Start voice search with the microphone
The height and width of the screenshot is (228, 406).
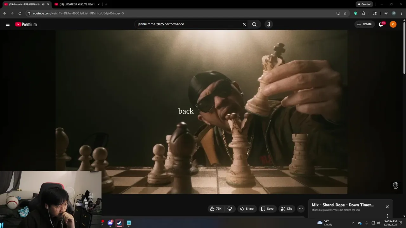point(269,24)
